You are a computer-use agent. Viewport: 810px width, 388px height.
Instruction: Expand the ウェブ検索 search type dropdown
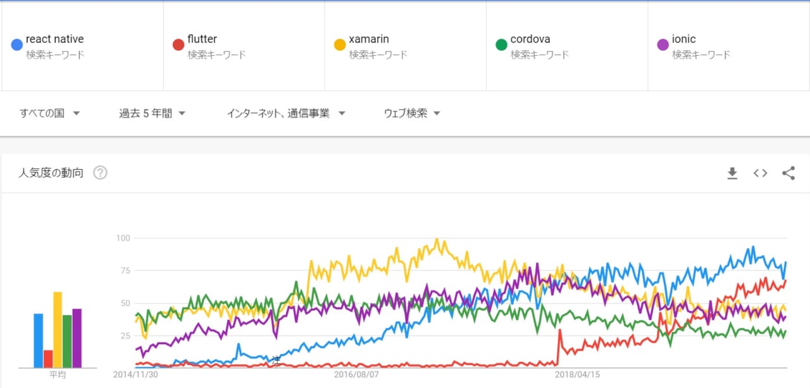click(412, 114)
